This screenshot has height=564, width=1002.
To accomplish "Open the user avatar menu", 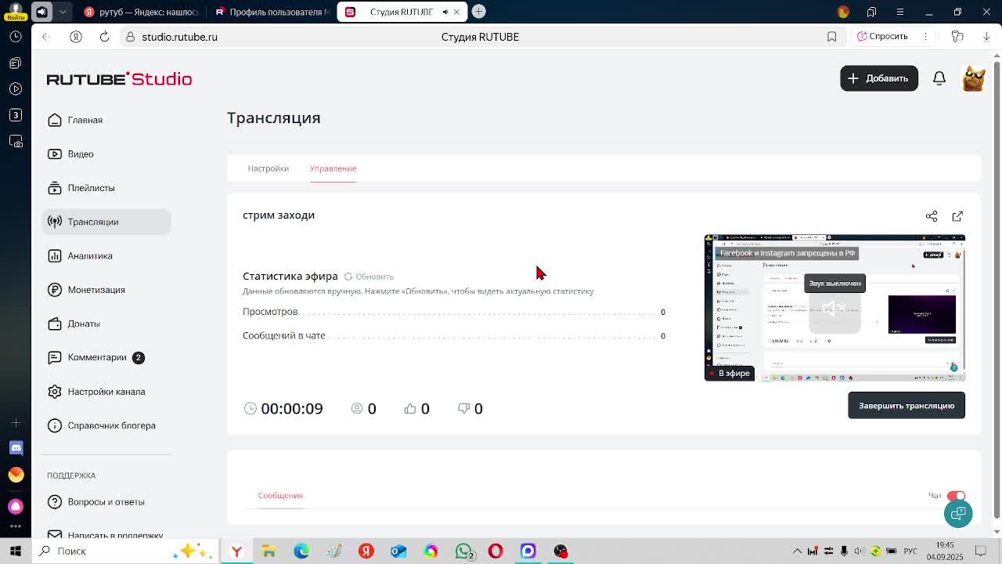I will click(974, 78).
